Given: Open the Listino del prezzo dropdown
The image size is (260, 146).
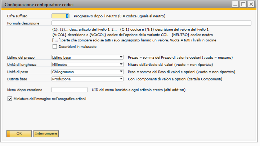Looking at the screenshot, I should tap(121, 57).
